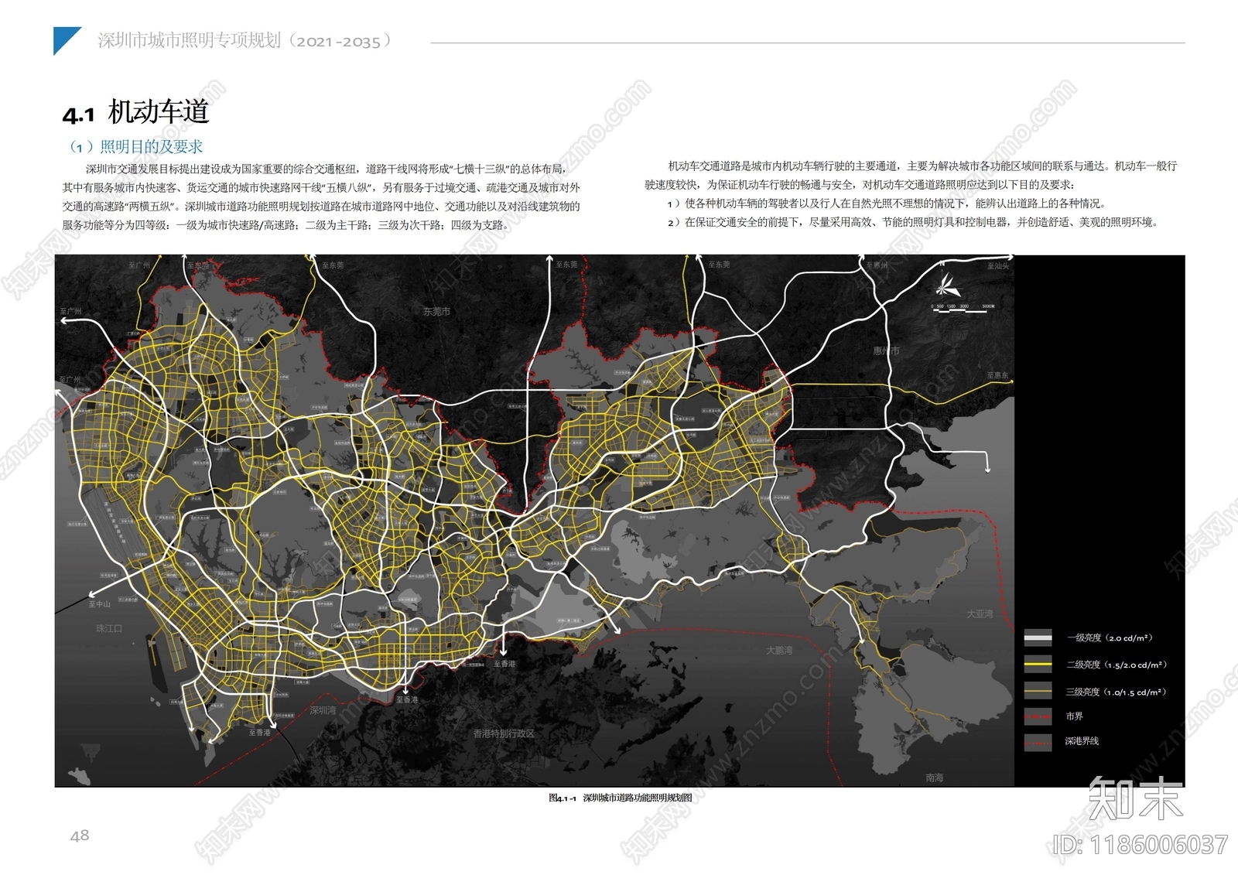Click the 珠江口 label on the map
The image size is (1238, 875).
point(109,629)
